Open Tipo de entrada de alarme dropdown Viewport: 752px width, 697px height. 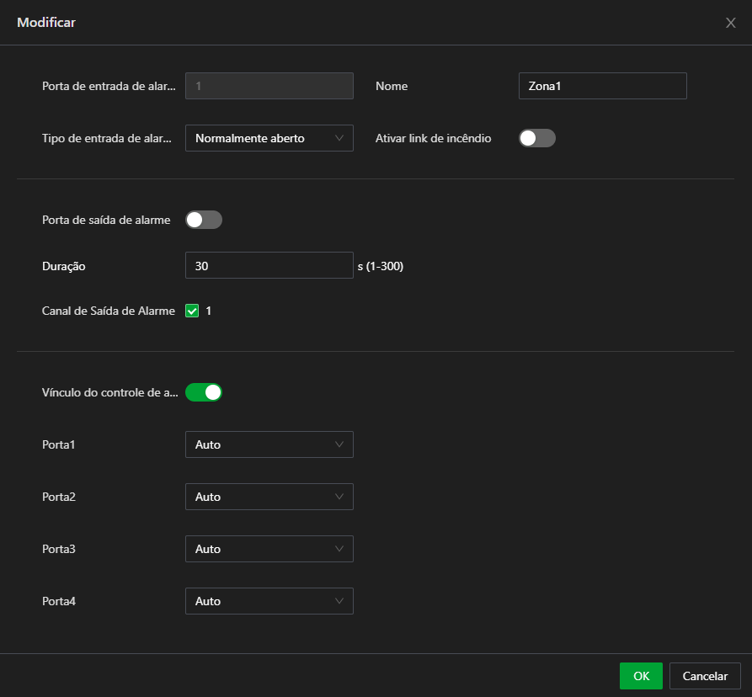coord(269,138)
